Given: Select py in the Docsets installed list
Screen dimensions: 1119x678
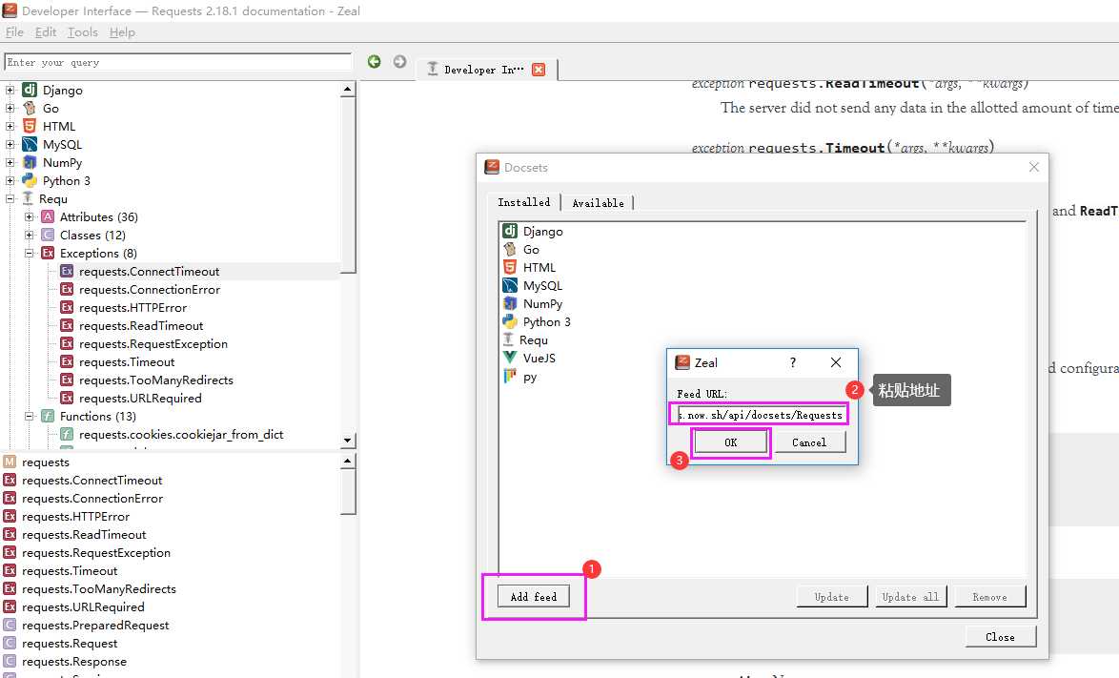Looking at the screenshot, I should [520, 376].
